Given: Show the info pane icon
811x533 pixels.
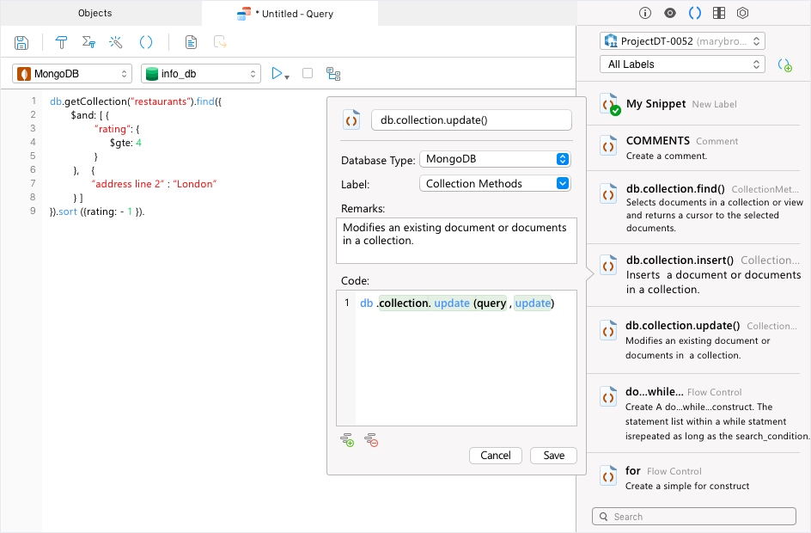Looking at the screenshot, I should 645,13.
